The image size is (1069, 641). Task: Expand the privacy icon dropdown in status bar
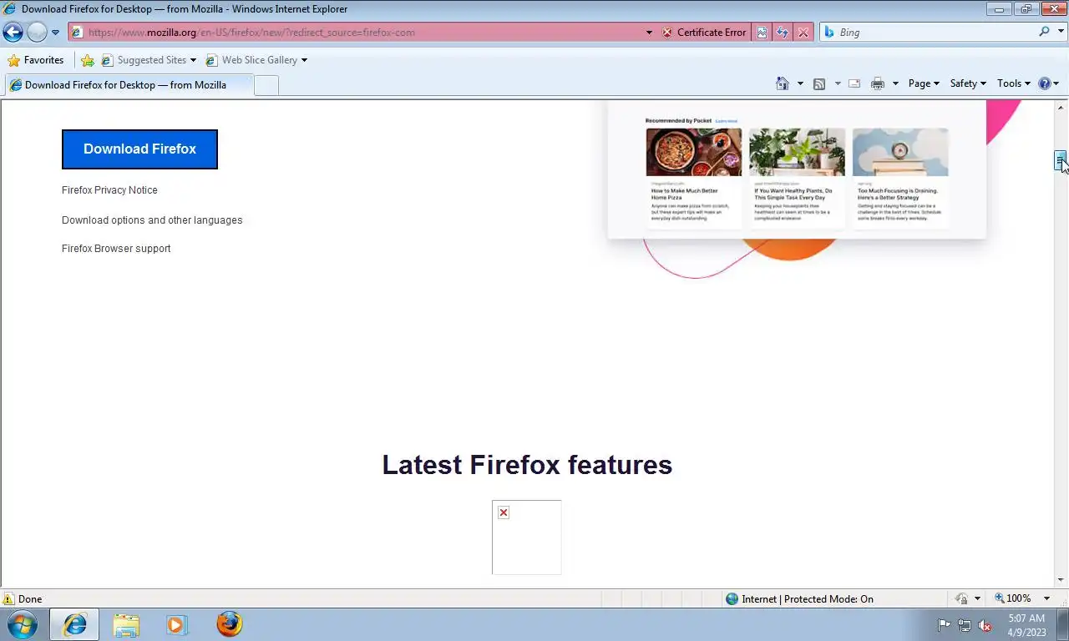(977, 599)
